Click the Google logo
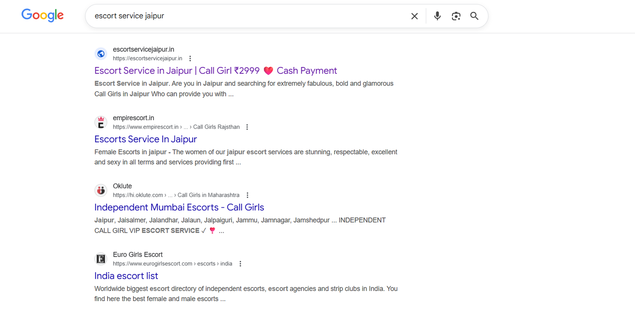 pos(42,15)
